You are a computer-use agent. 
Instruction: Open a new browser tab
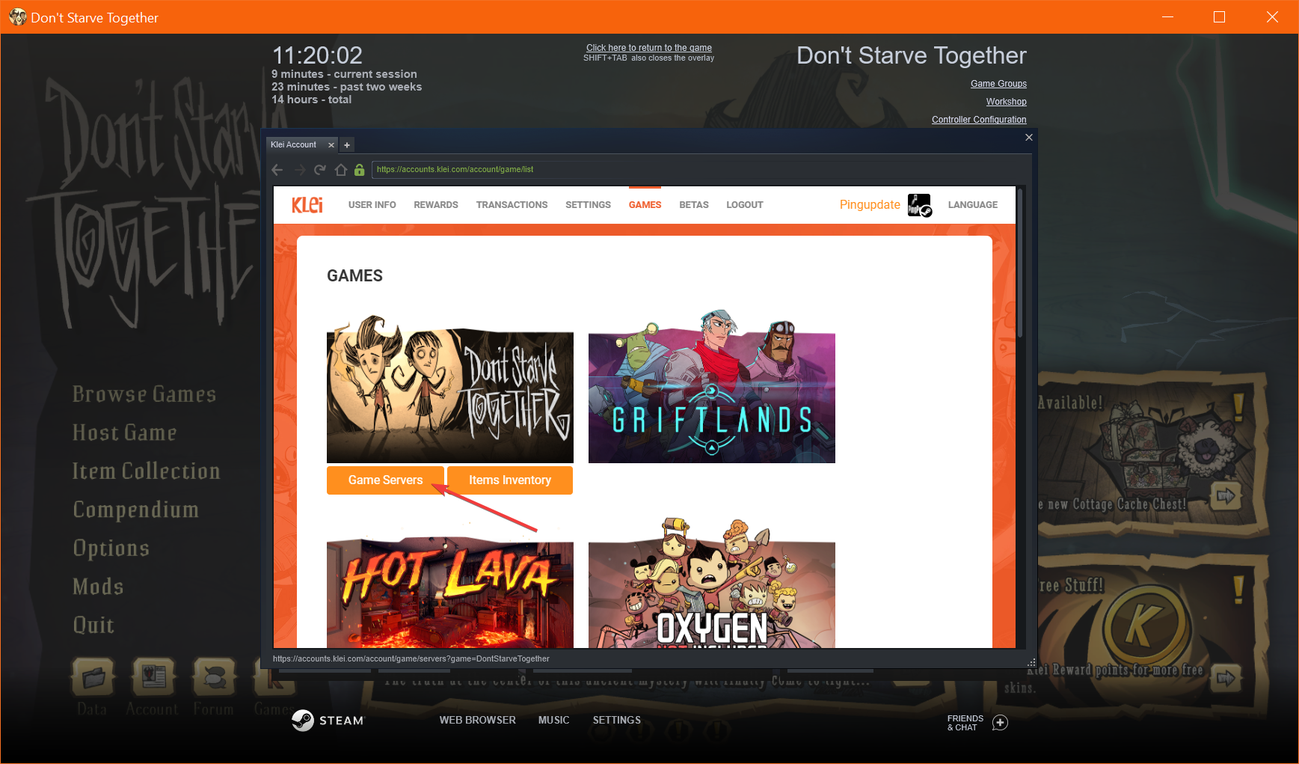pyautogui.click(x=347, y=145)
